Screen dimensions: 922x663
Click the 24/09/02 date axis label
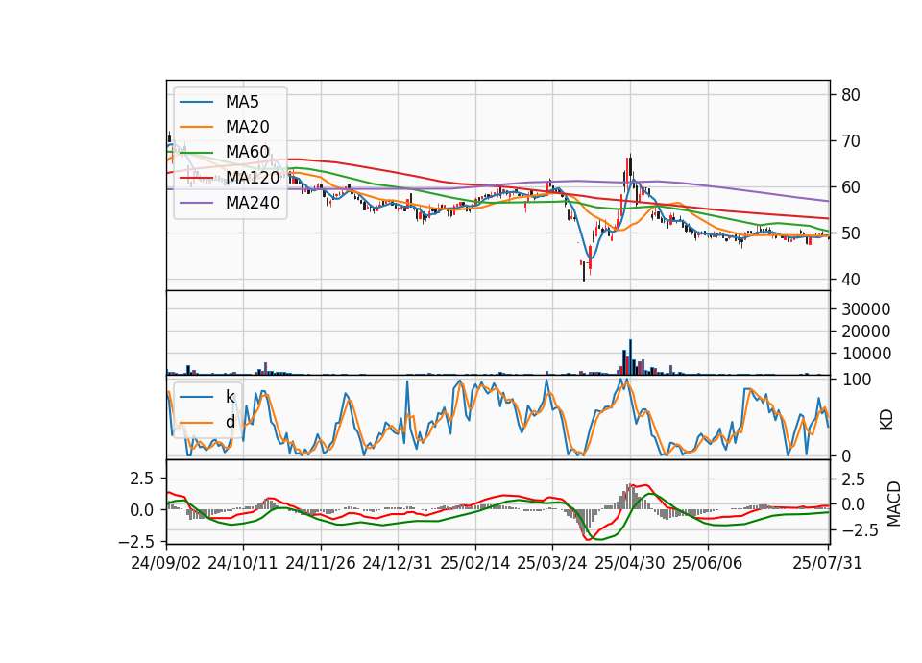pyautogui.click(x=166, y=563)
